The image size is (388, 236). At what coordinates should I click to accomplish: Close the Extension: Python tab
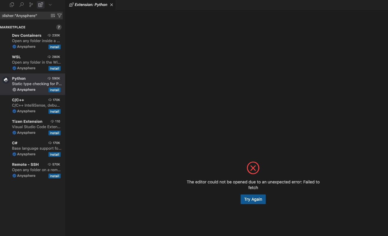point(111,5)
